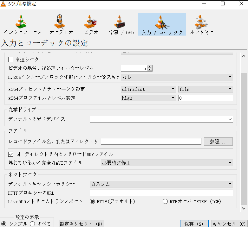Expand the film tuning dropdown
This screenshot has height=227, width=248.
click(206, 89)
